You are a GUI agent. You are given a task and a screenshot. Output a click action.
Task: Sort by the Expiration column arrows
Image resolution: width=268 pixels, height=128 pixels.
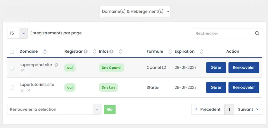click(x=202, y=51)
